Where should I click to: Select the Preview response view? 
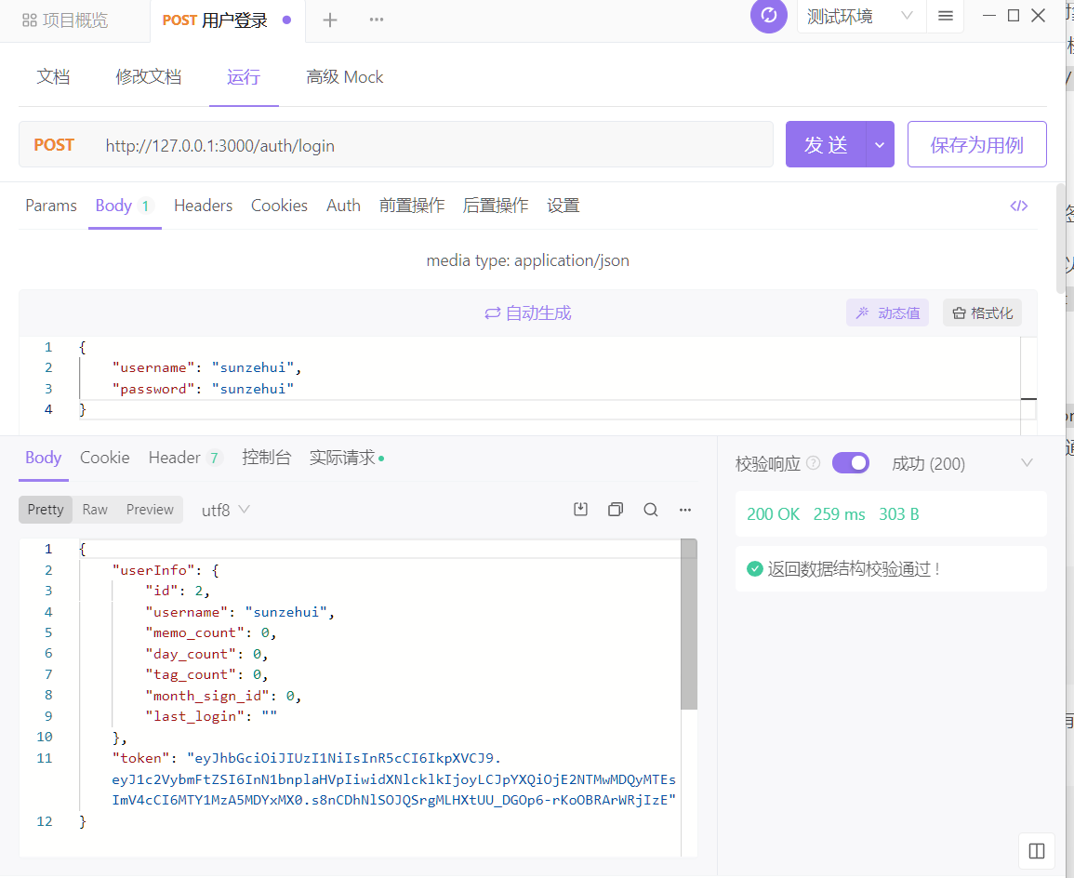pos(150,510)
